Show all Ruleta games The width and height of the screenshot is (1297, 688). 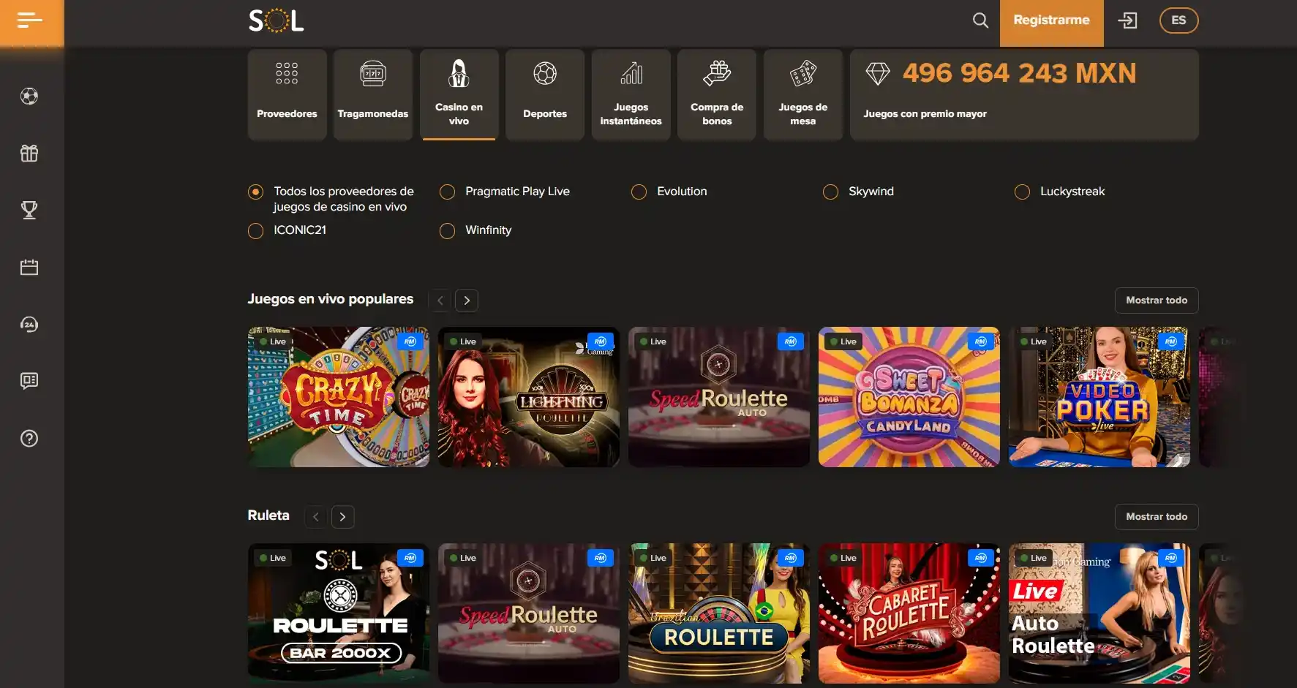click(1157, 517)
